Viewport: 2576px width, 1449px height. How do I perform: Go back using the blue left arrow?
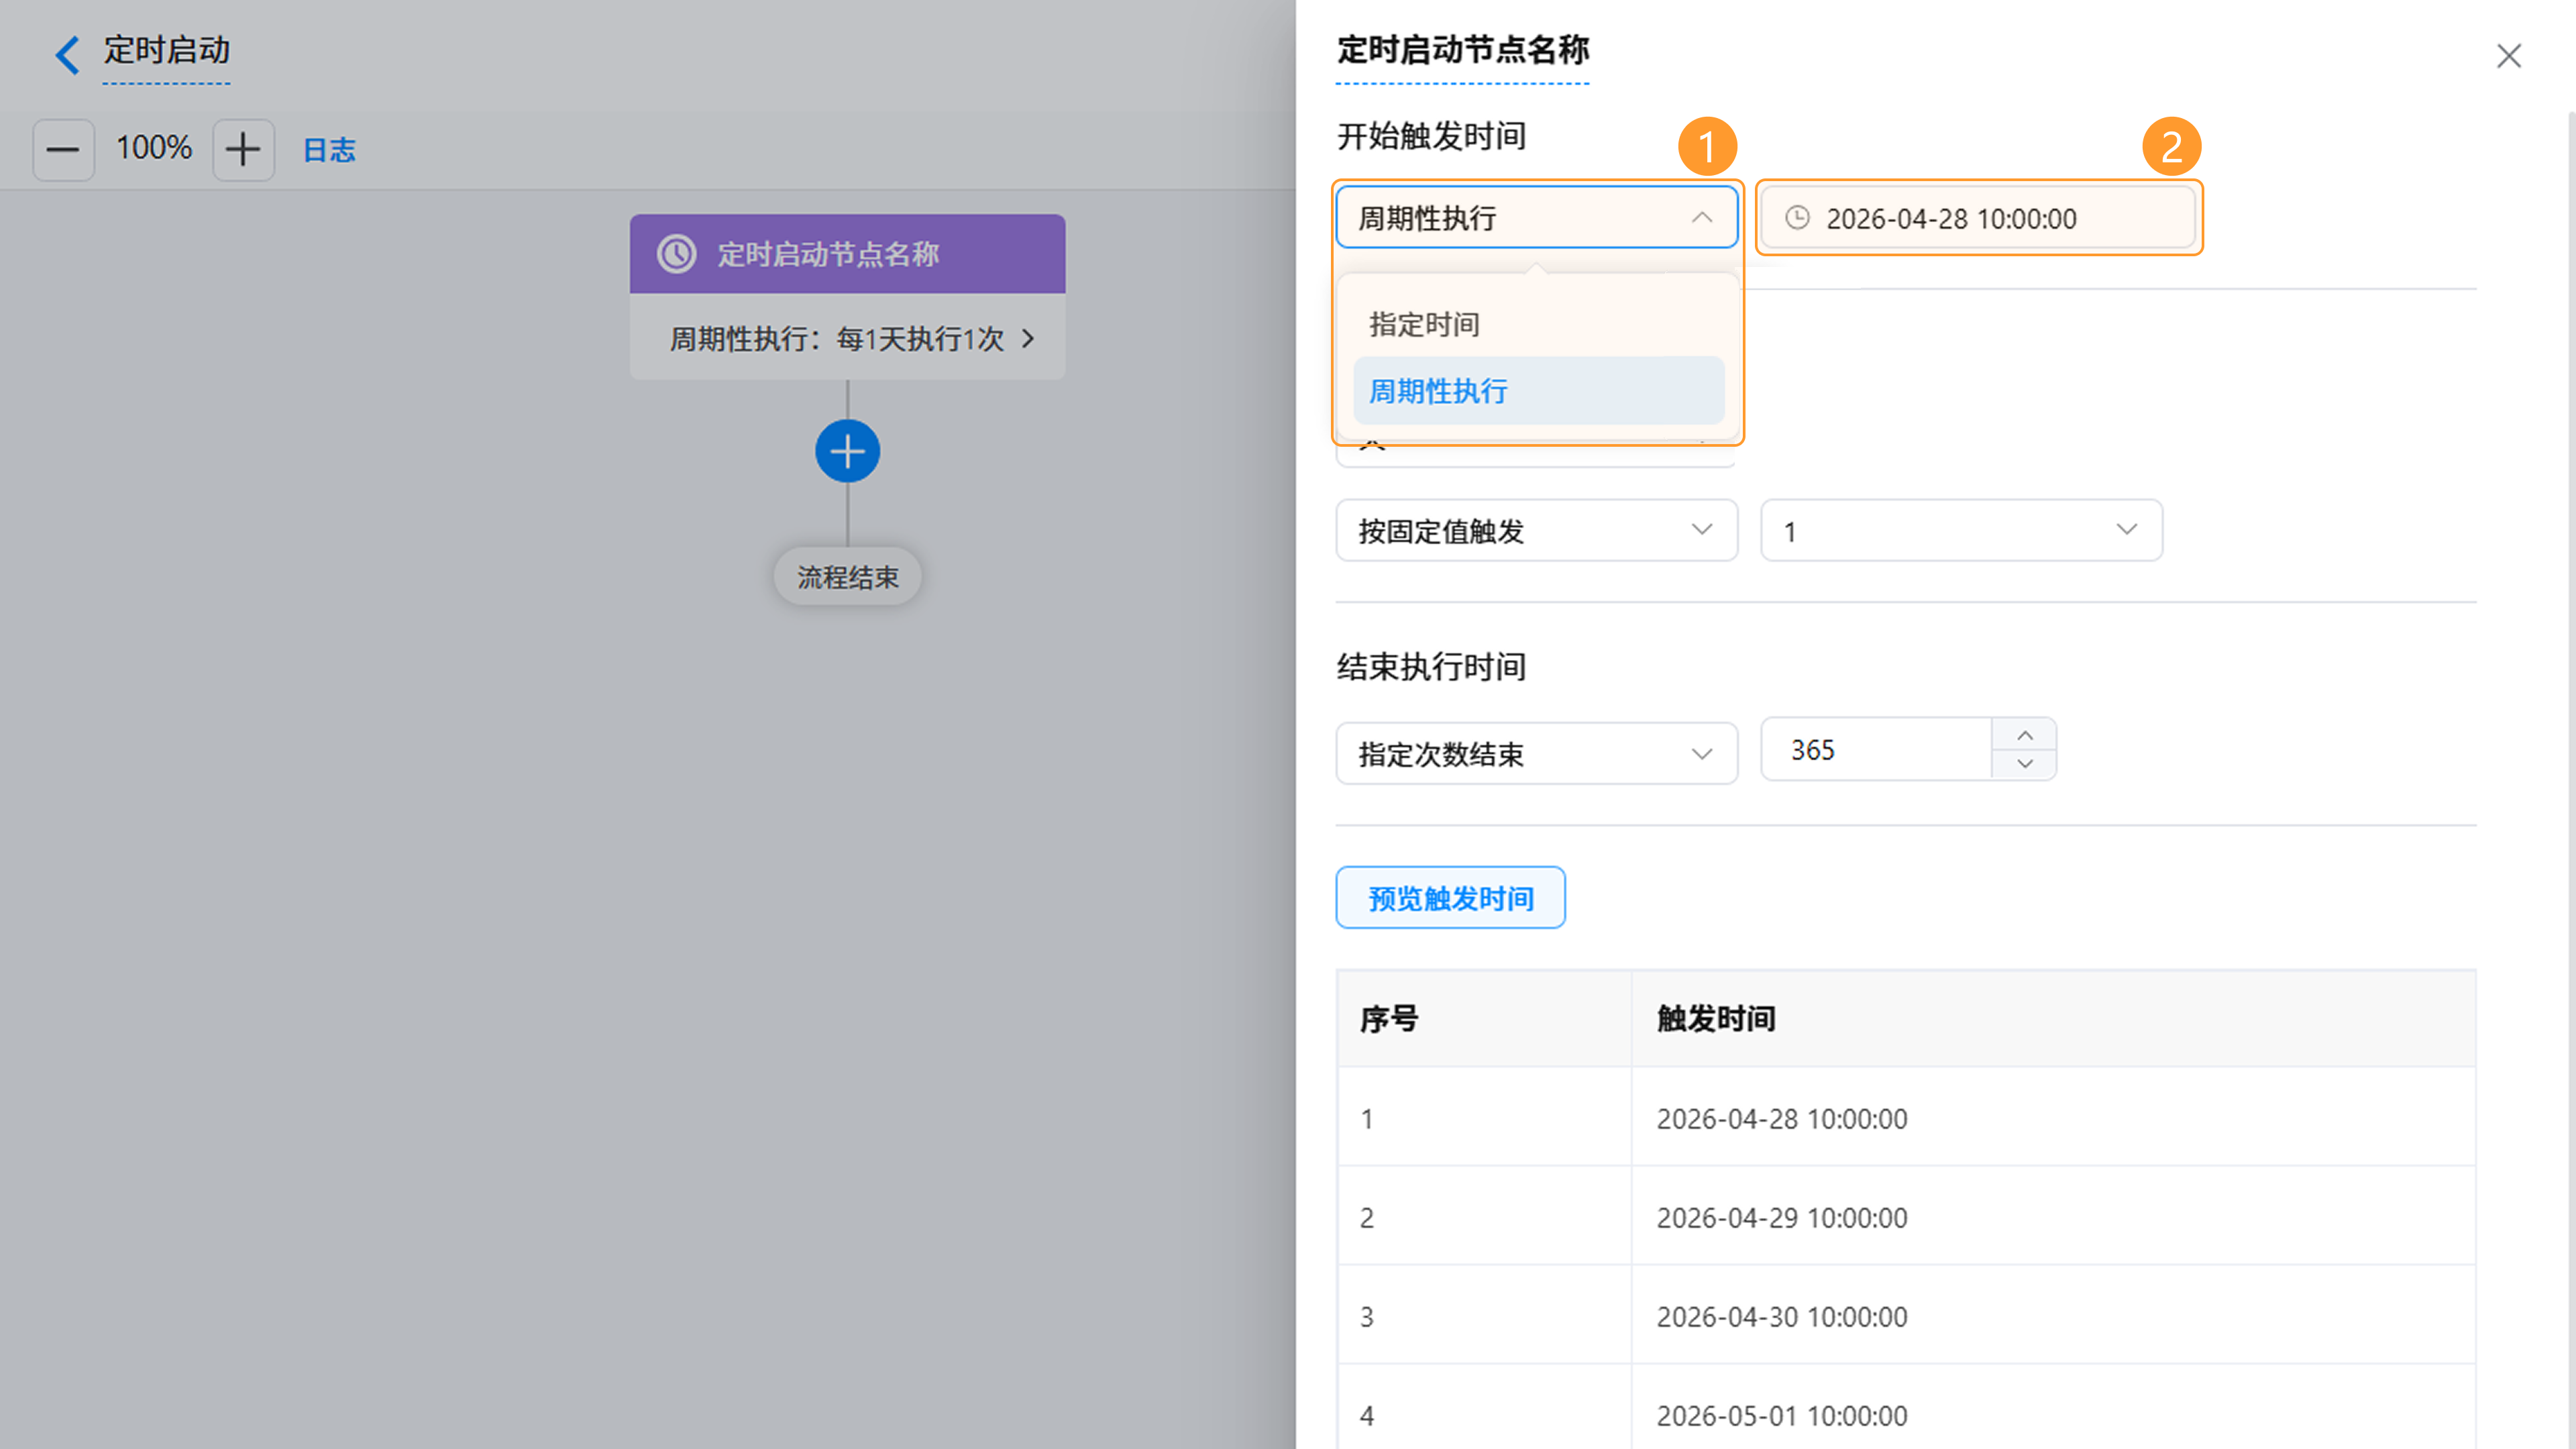point(67,54)
